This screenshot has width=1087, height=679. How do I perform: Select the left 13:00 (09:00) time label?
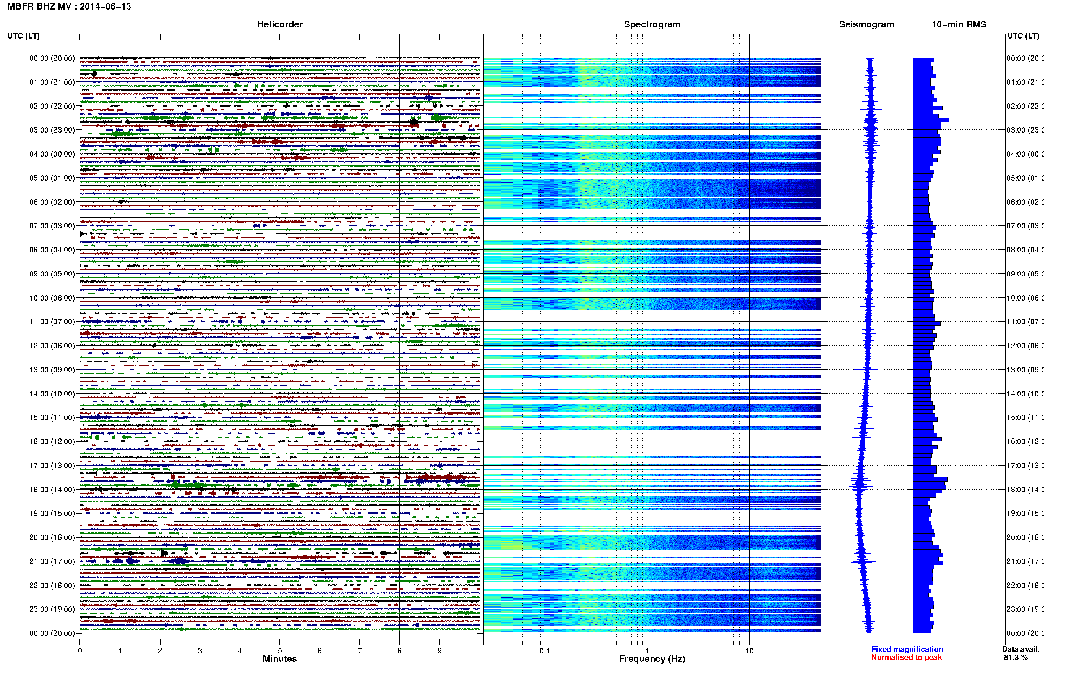52,370
